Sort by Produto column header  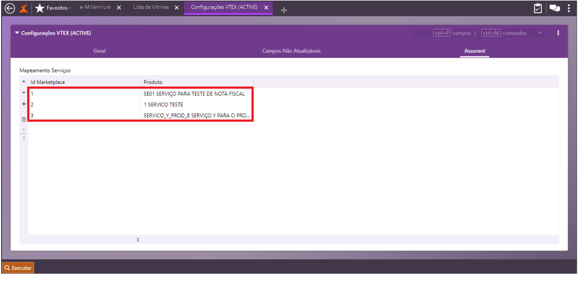197,82
